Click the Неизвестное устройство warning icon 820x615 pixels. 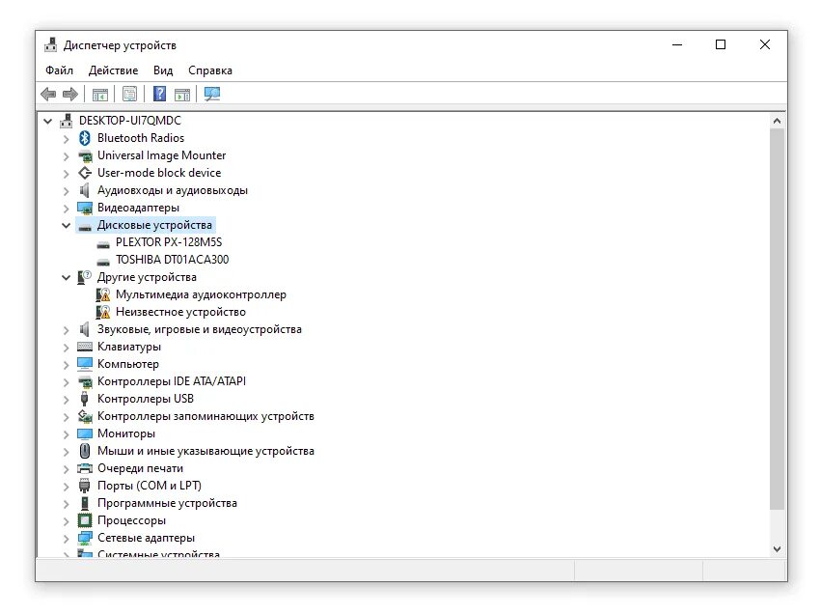(103, 312)
